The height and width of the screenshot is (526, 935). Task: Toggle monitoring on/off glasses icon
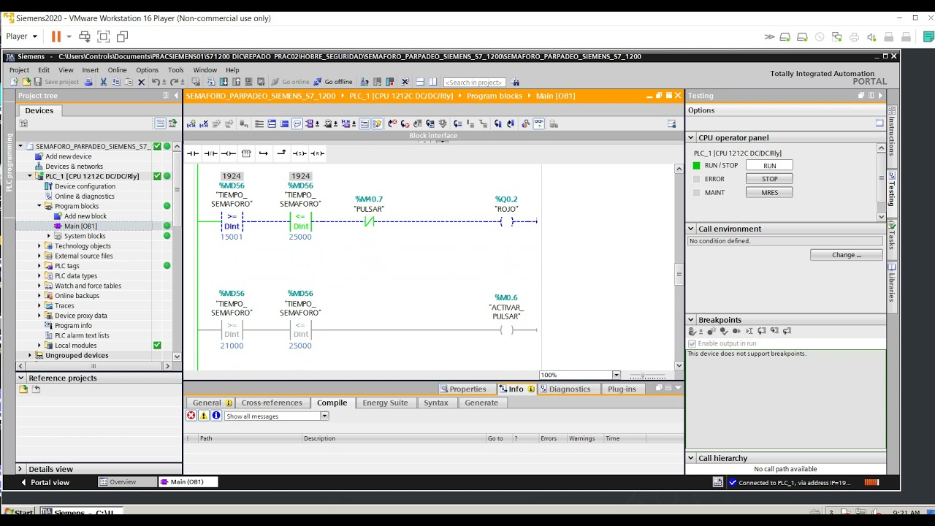tap(539, 124)
